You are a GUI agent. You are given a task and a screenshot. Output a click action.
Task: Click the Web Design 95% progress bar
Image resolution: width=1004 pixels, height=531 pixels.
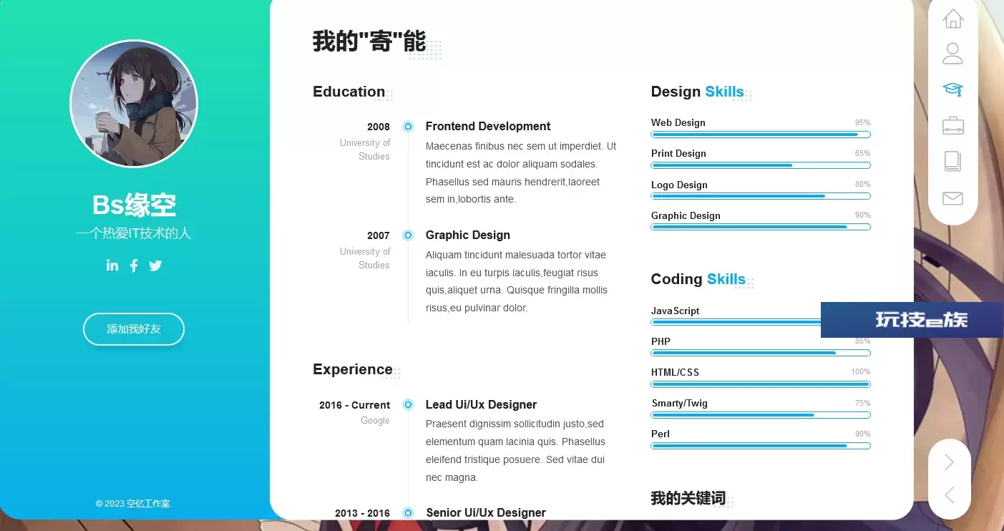click(761, 135)
